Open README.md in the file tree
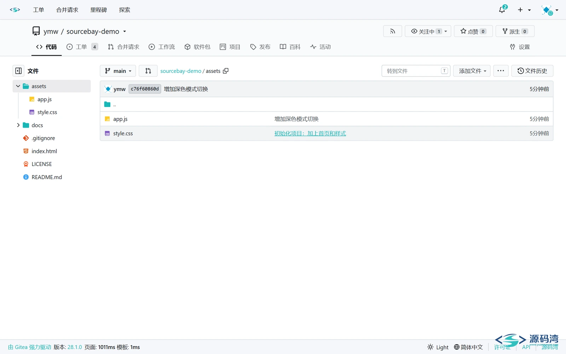 [x=47, y=177]
